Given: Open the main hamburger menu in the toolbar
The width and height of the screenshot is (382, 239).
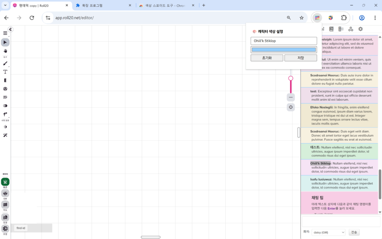Looking at the screenshot, I should pos(5,33).
